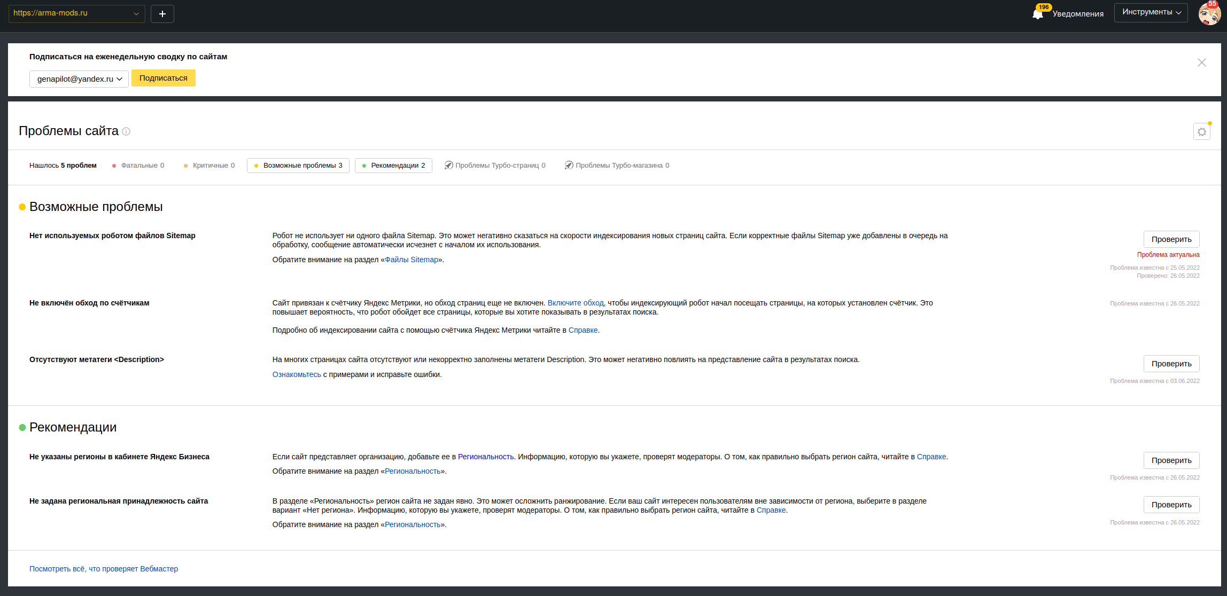Click the Уведомления menu label
This screenshot has width=1227, height=596.
coord(1077,14)
